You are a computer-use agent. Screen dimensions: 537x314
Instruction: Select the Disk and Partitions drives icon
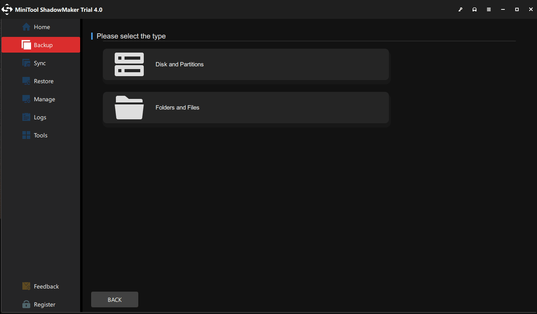pyautogui.click(x=129, y=64)
